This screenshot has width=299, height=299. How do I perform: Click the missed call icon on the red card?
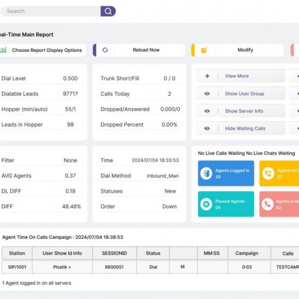pos(268,204)
